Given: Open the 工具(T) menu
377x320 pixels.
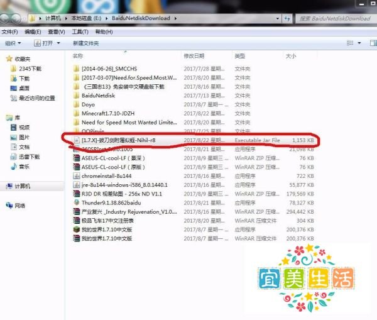Looking at the screenshot, I should pyautogui.click(x=80, y=32).
